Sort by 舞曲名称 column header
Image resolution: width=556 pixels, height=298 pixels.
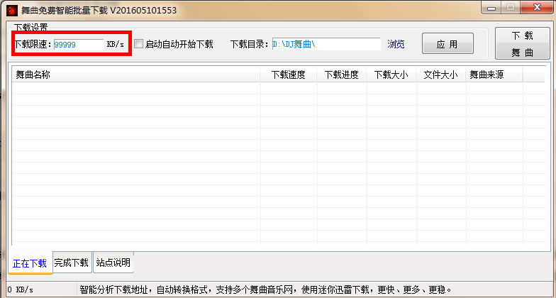tap(136, 74)
